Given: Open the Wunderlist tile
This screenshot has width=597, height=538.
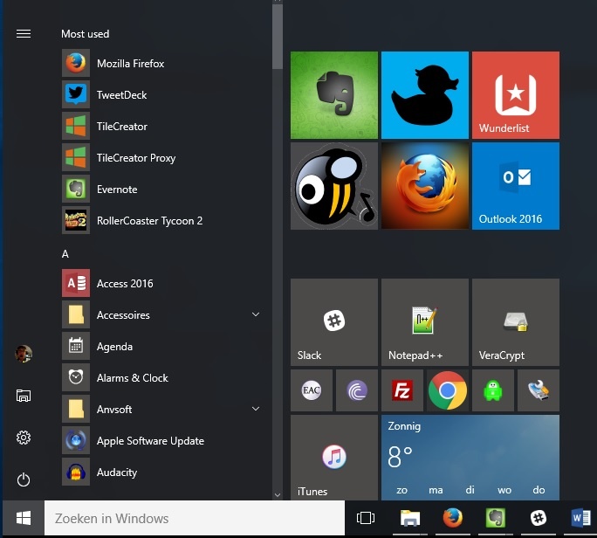Looking at the screenshot, I should point(516,95).
